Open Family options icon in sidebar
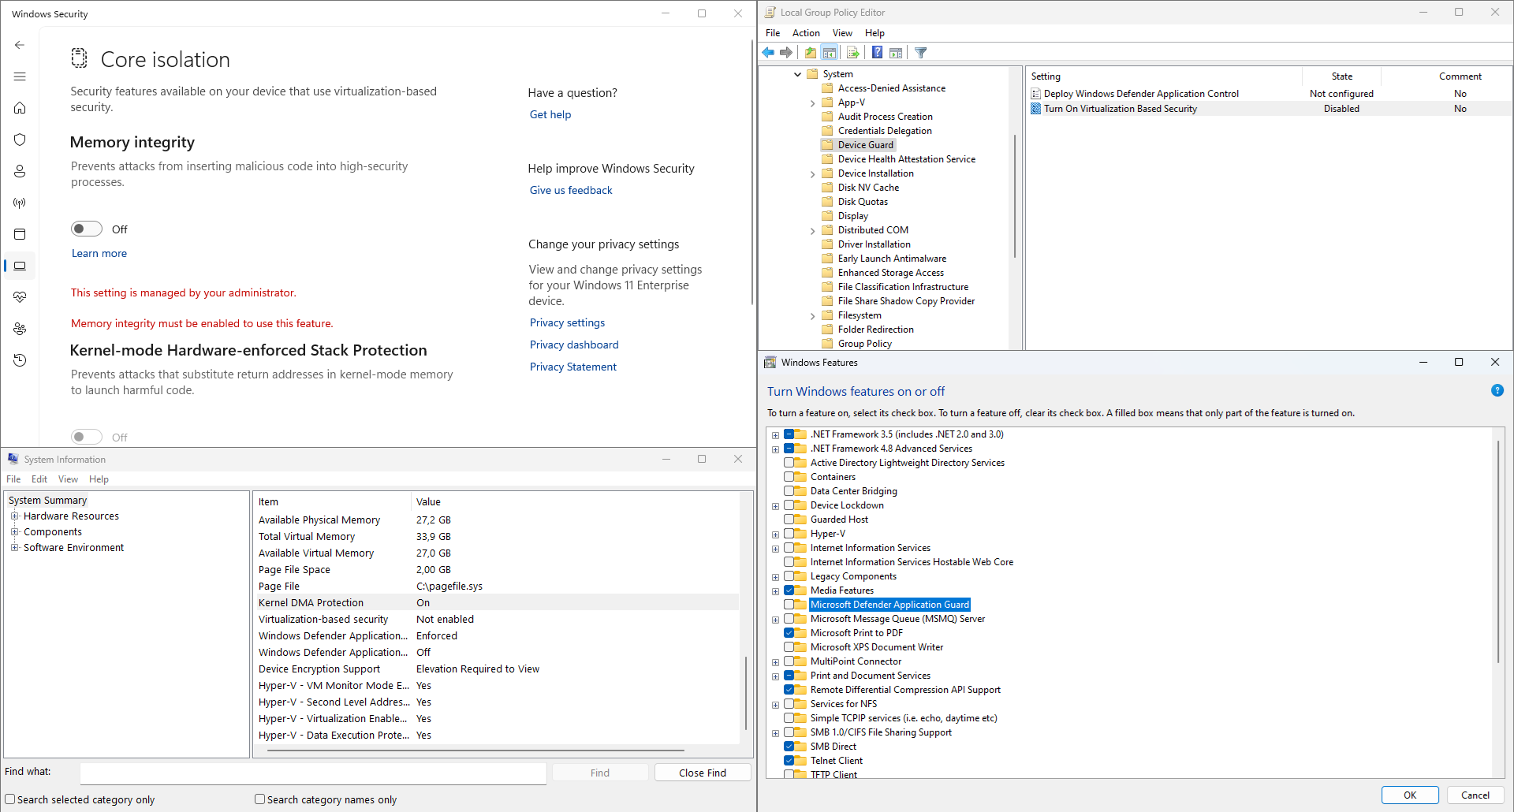Image resolution: width=1514 pixels, height=812 pixels. point(20,329)
